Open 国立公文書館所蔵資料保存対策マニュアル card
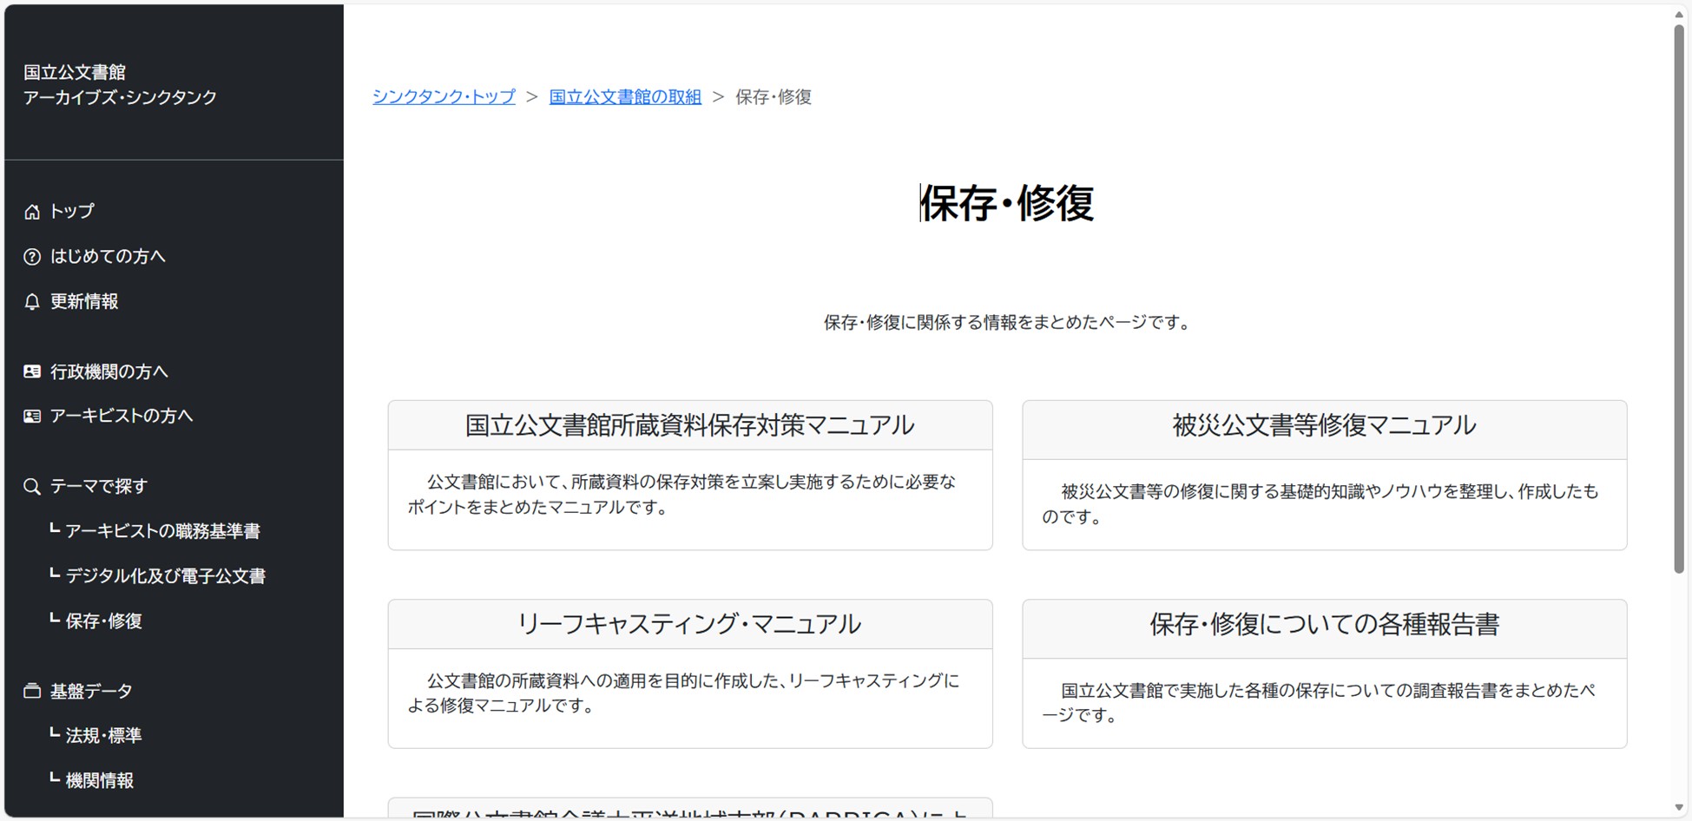The width and height of the screenshot is (1692, 821). (689, 425)
